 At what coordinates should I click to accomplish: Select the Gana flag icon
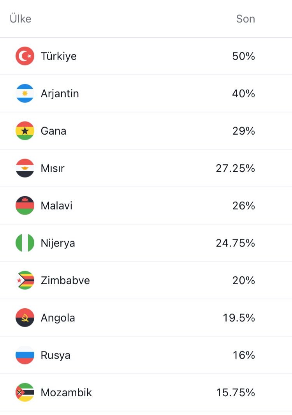tap(25, 131)
